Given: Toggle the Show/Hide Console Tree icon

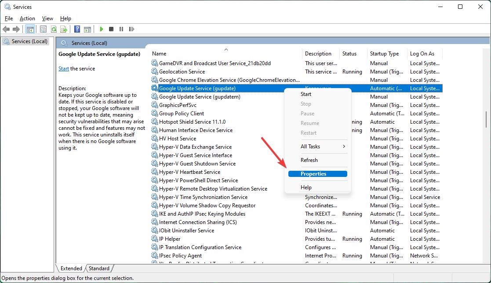Looking at the screenshot, I should click(x=30, y=29).
